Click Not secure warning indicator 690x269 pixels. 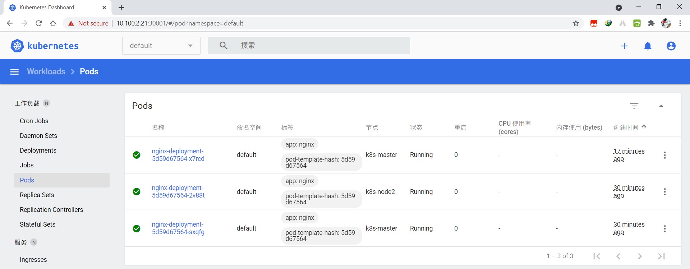[x=88, y=23]
